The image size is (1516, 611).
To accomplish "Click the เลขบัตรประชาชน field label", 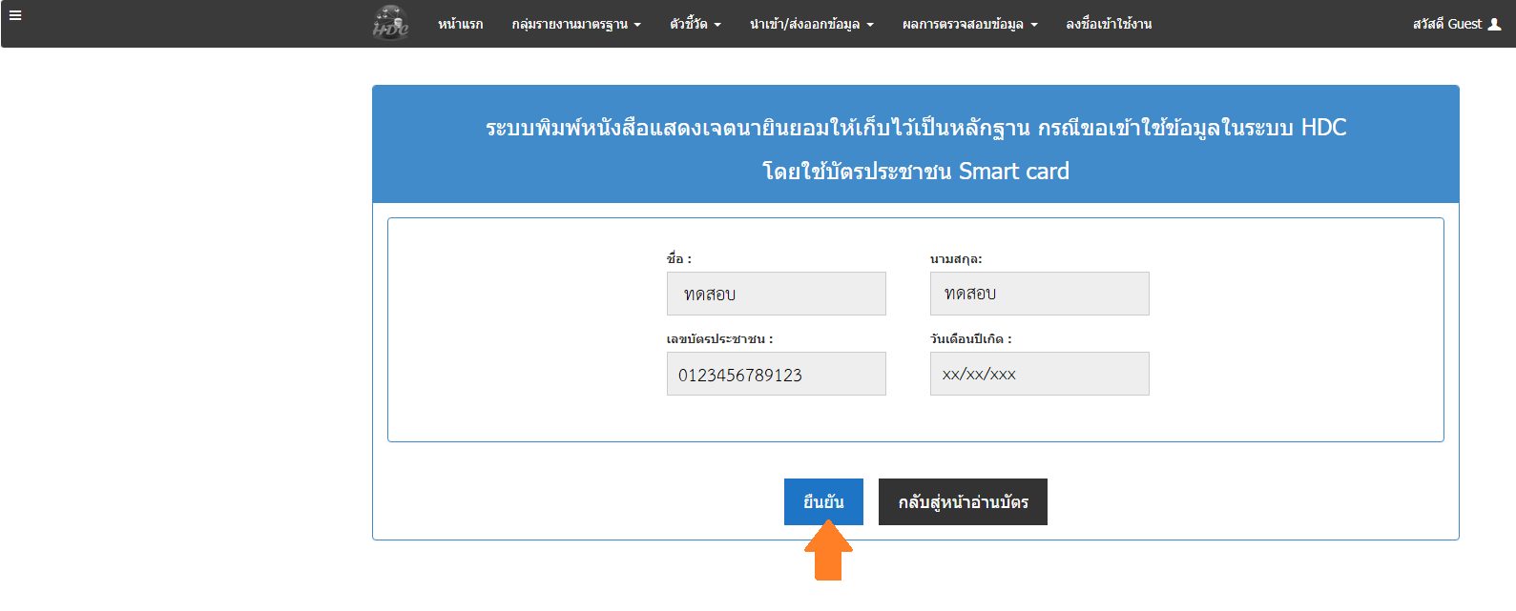I will click(x=719, y=339).
